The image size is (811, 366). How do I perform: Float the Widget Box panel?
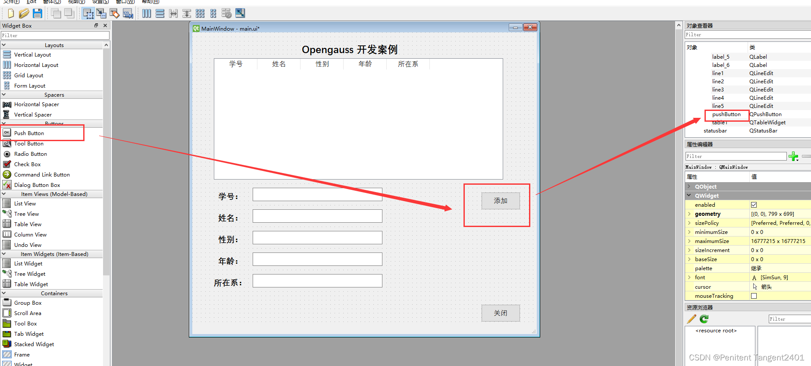point(96,25)
